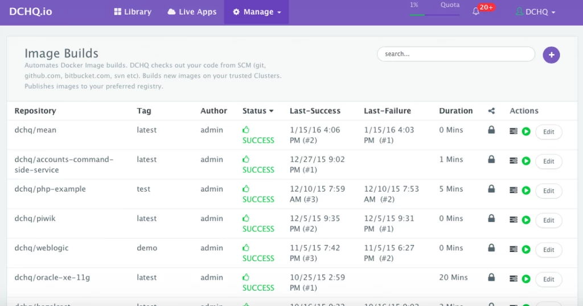Viewport: 583px width, 306px height.
Task: Click the share column header icon
Action: (x=491, y=111)
